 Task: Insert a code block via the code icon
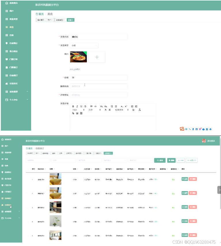point(95,106)
